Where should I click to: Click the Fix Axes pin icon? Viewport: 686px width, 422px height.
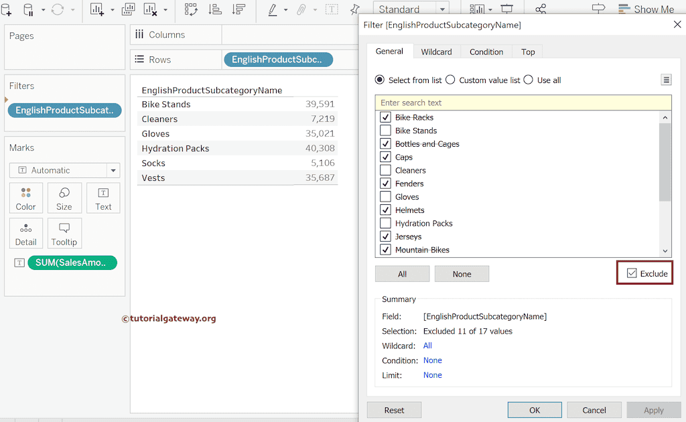355,9
